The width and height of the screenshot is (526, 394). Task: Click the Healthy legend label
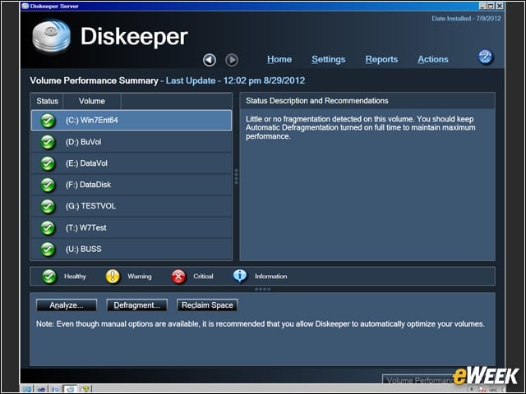(x=75, y=277)
